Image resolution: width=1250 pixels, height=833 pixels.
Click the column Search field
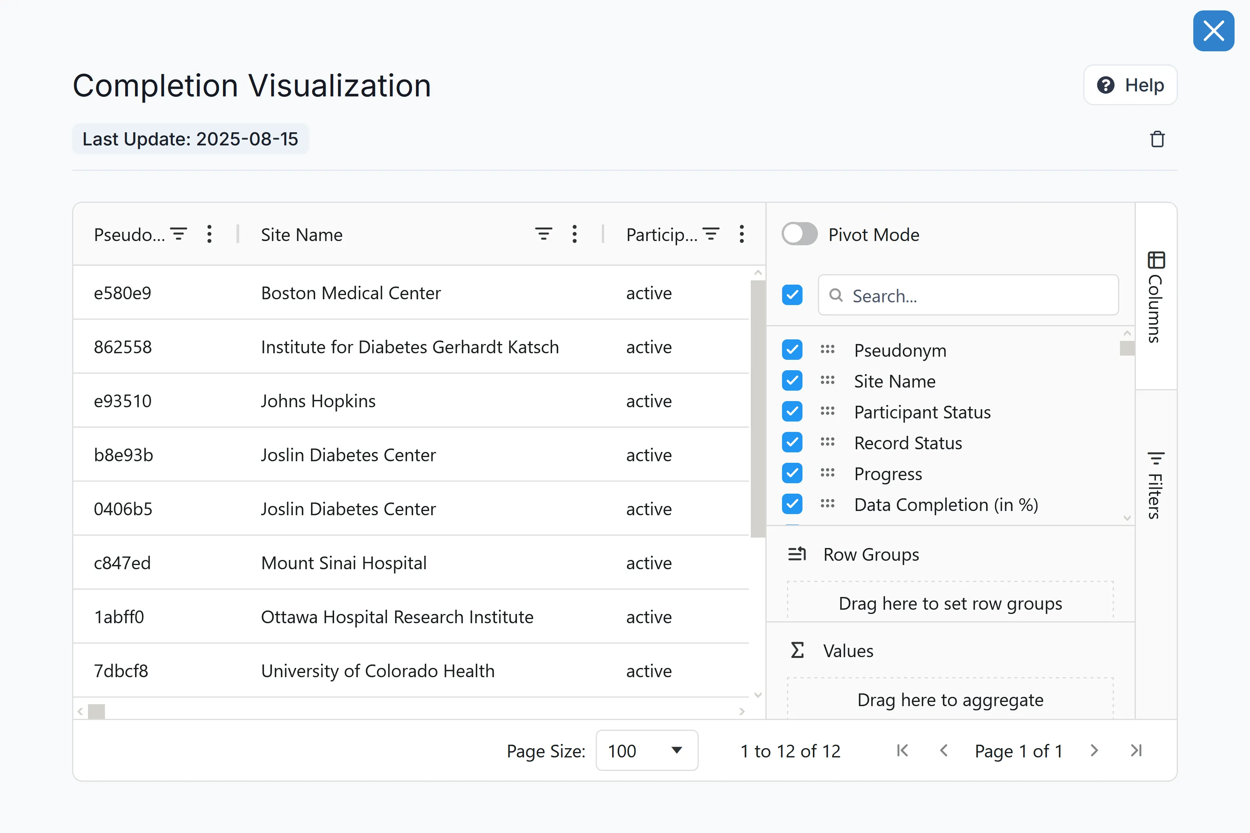click(968, 295)
